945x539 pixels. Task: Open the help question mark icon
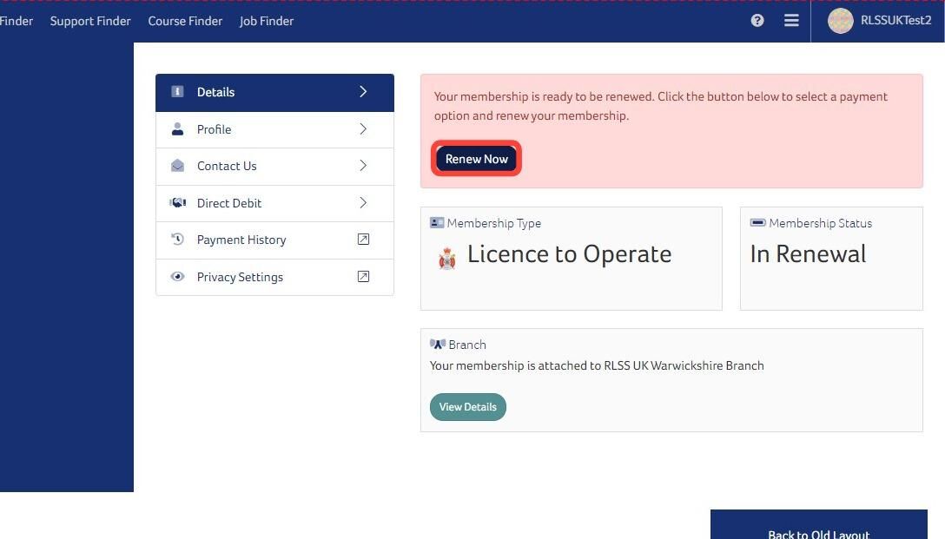(x=757, y=21)
